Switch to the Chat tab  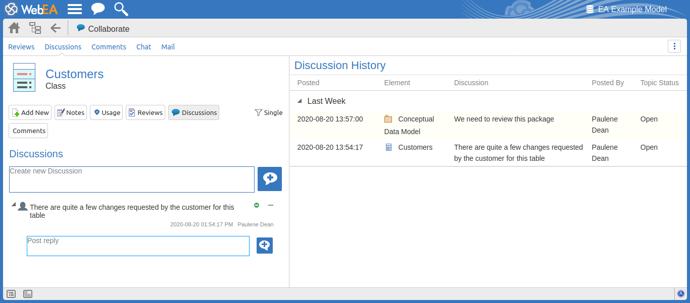(x=143, y=47)
